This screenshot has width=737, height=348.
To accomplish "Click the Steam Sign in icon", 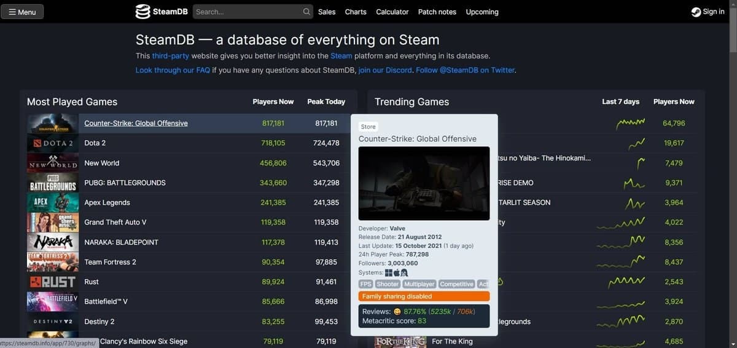I will 696,12.
